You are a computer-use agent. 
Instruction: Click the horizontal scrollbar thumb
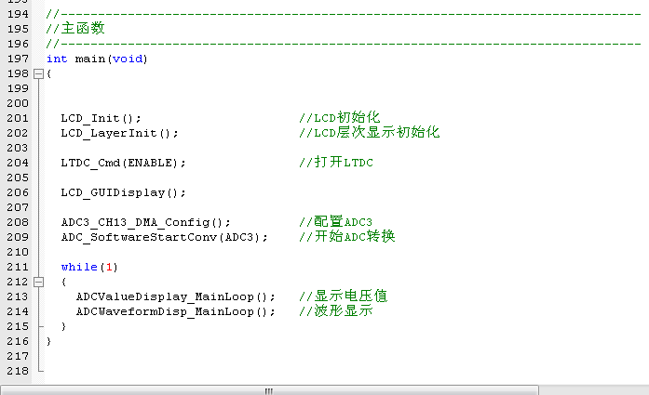[x=269, y=390]
